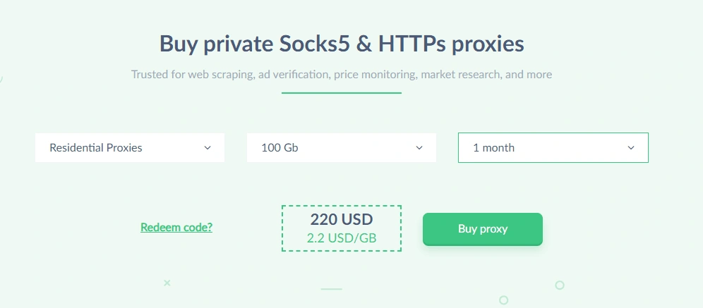Click the chevron arrow beside Residential Proxies
703x308 pixels.
coord(208,148)
